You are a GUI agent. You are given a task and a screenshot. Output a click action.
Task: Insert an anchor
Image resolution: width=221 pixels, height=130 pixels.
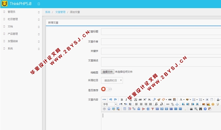click(177, 104)
